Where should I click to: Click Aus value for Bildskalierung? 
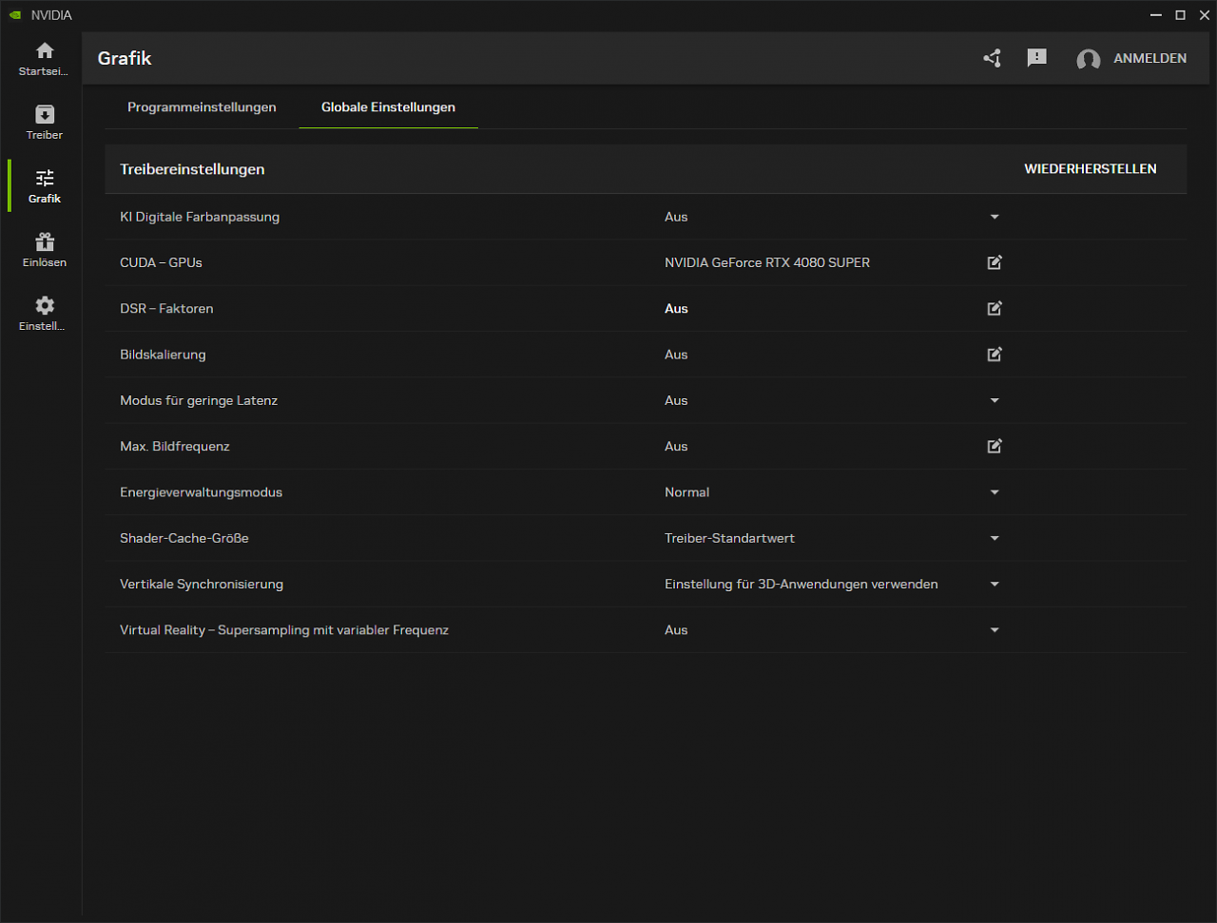[676, 355]
